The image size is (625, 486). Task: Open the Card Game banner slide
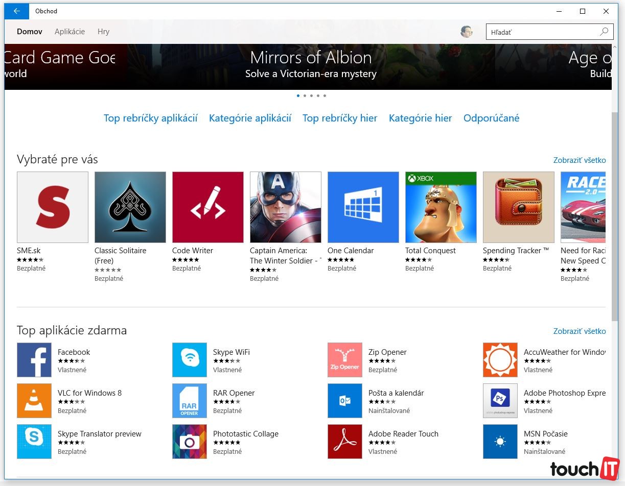[65, 66]
